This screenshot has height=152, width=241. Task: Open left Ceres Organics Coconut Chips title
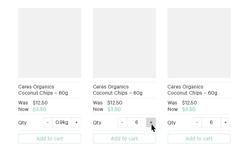(x=43, y=90)
